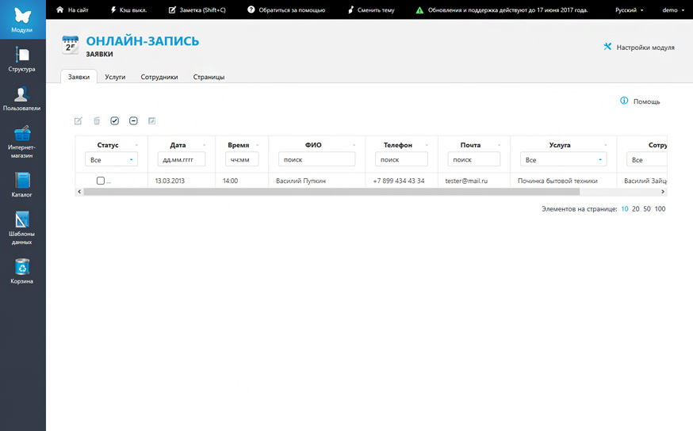Click the sort arrow in the ФИО column header
Screen dimensions: 693x431
click(x=354, y=145)
